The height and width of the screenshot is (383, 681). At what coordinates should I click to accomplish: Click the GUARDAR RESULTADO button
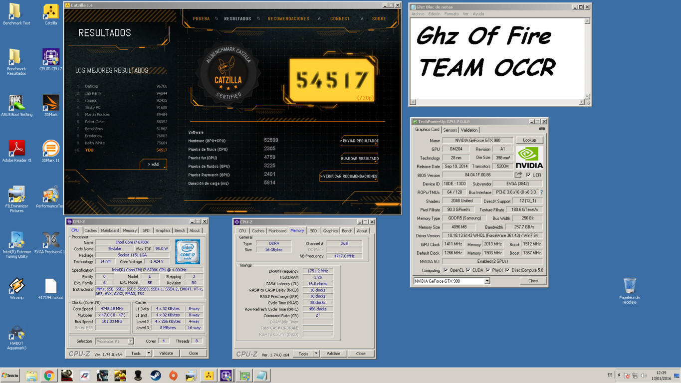[359, 159]
